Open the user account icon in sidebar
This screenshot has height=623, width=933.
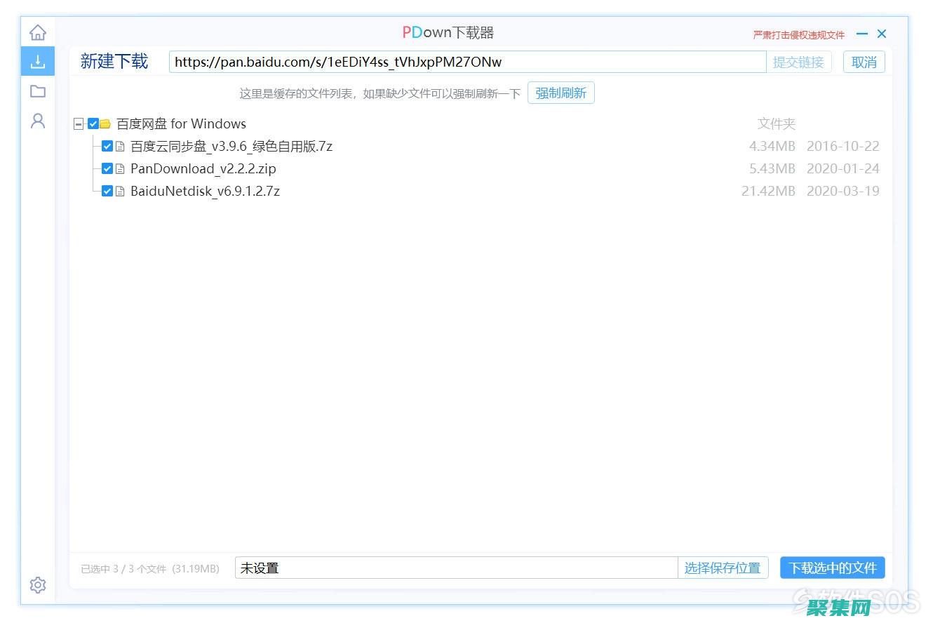(x=37, y=121)
